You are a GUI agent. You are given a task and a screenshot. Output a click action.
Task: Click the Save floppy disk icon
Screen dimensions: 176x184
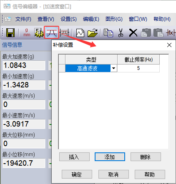coord(10,33)
